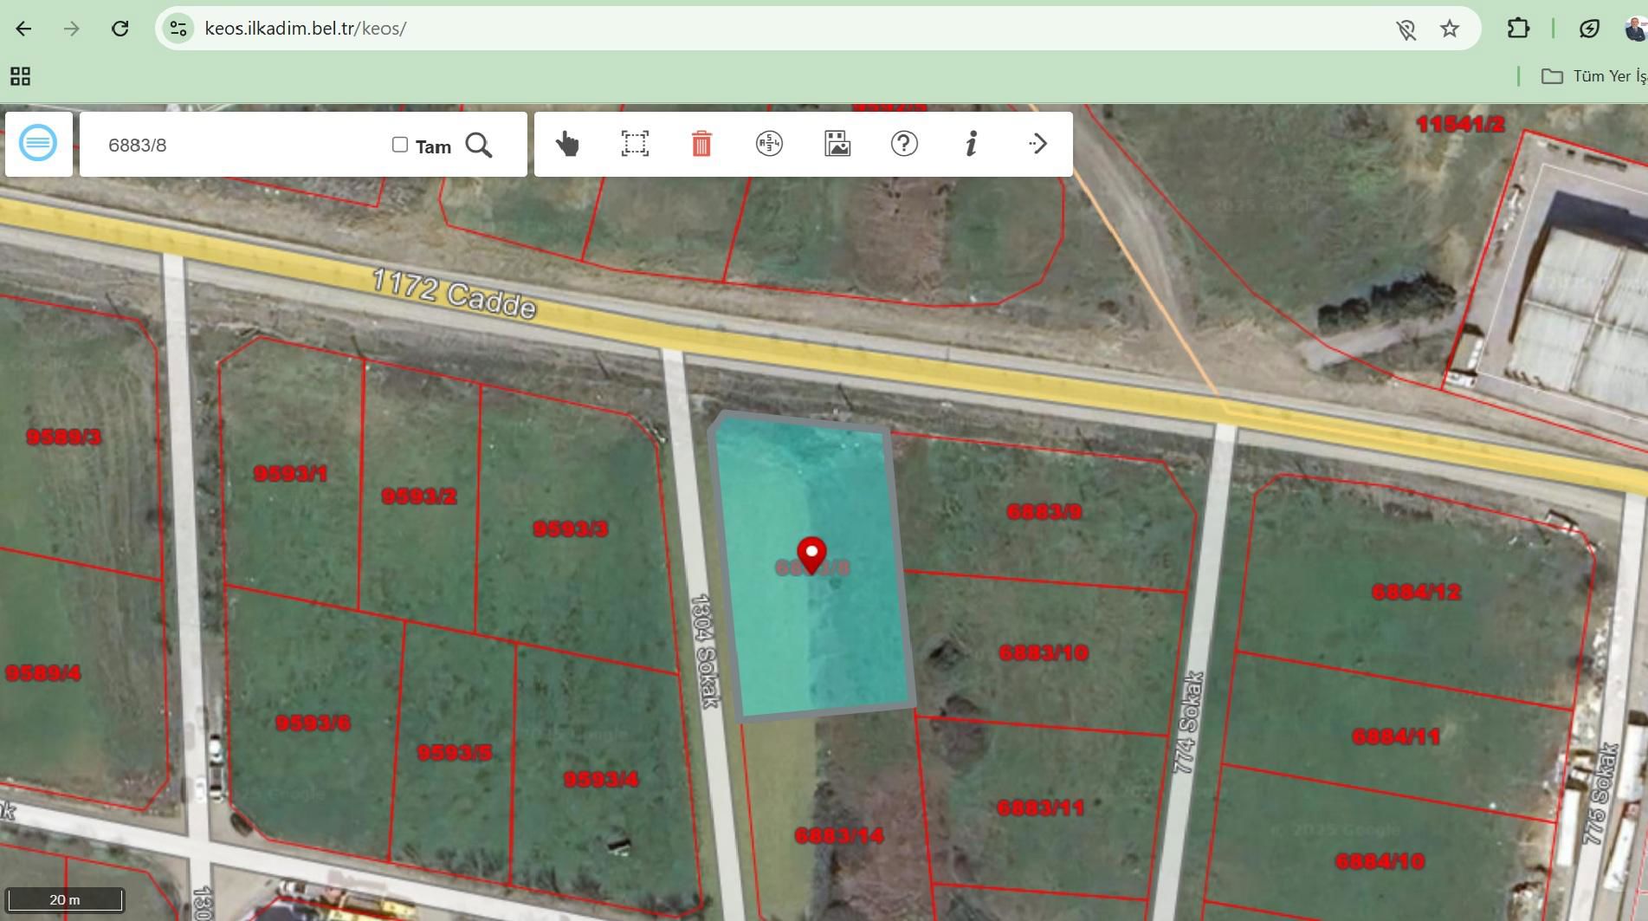Enable the Tam checkbox
The height and width of the screenshot is (921, 1648).
(400, 145)
